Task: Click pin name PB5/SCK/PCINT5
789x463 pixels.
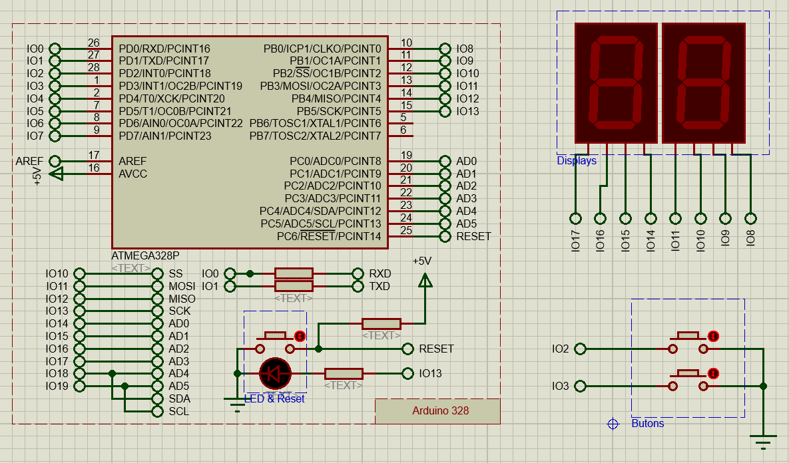Action: click(x=339, y=111)
